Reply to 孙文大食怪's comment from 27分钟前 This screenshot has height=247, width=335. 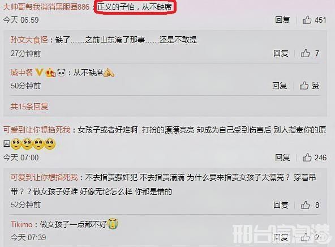(x=281, y=53)
